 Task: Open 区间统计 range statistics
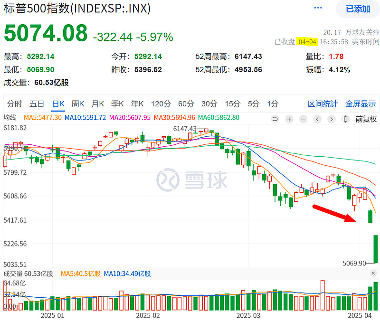coord(323,104)
